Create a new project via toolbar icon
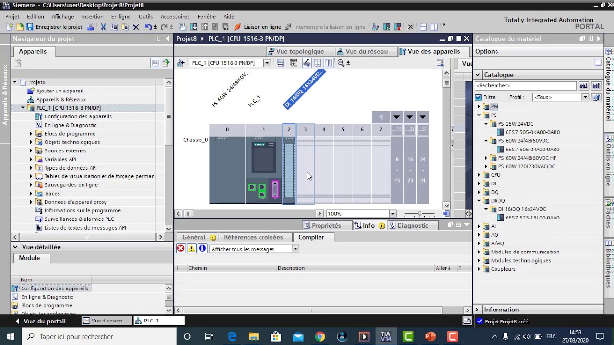Viewport: 614px width, 345px height. [x=10, y=27]
